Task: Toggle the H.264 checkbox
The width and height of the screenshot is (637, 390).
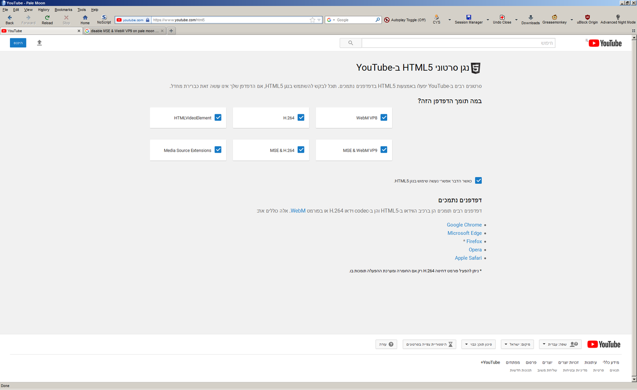Action: click(x=301, y=118)
